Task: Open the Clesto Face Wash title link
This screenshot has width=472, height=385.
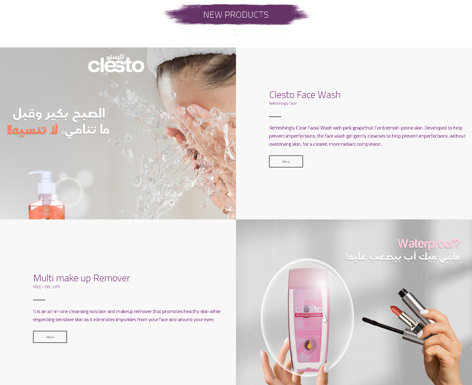Action: coord(305,94)
